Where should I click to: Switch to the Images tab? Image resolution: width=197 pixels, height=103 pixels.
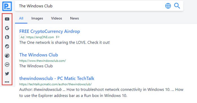click(37, 18)
